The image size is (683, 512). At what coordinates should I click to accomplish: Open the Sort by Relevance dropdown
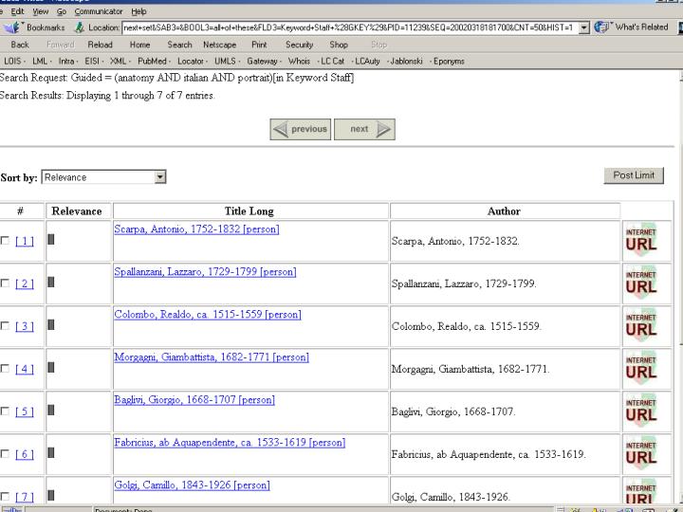point(160,176)
